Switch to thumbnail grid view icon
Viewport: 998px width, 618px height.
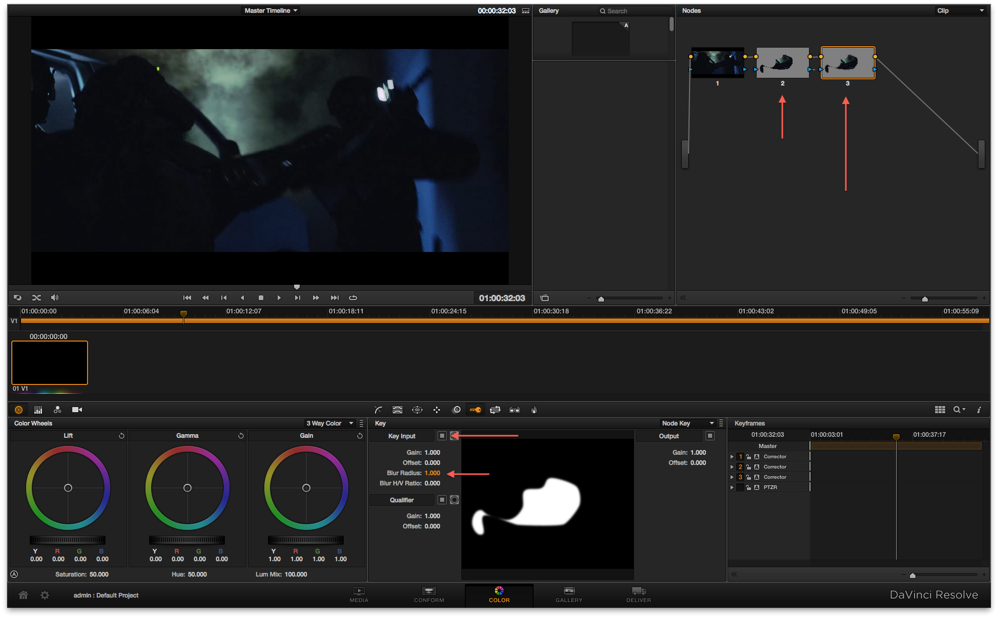point(940,410)
